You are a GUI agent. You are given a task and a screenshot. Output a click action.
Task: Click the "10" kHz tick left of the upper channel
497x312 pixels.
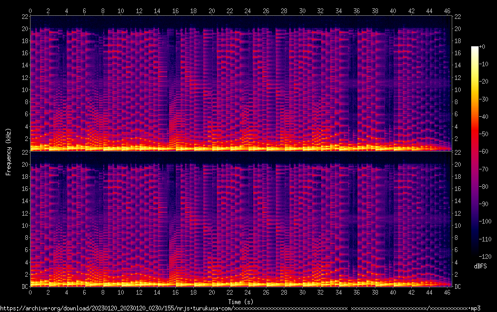(24, 89)
